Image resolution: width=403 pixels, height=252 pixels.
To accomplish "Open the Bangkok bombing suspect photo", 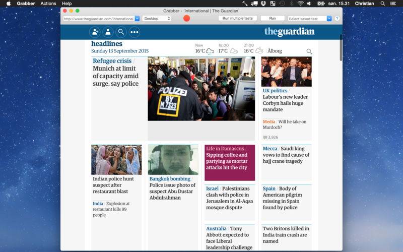I will tap(173, 160).
